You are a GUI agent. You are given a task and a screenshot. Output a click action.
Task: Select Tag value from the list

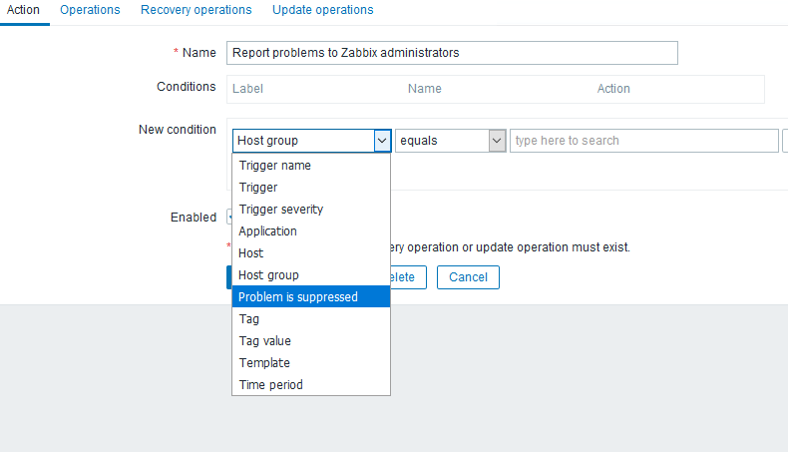265,341
